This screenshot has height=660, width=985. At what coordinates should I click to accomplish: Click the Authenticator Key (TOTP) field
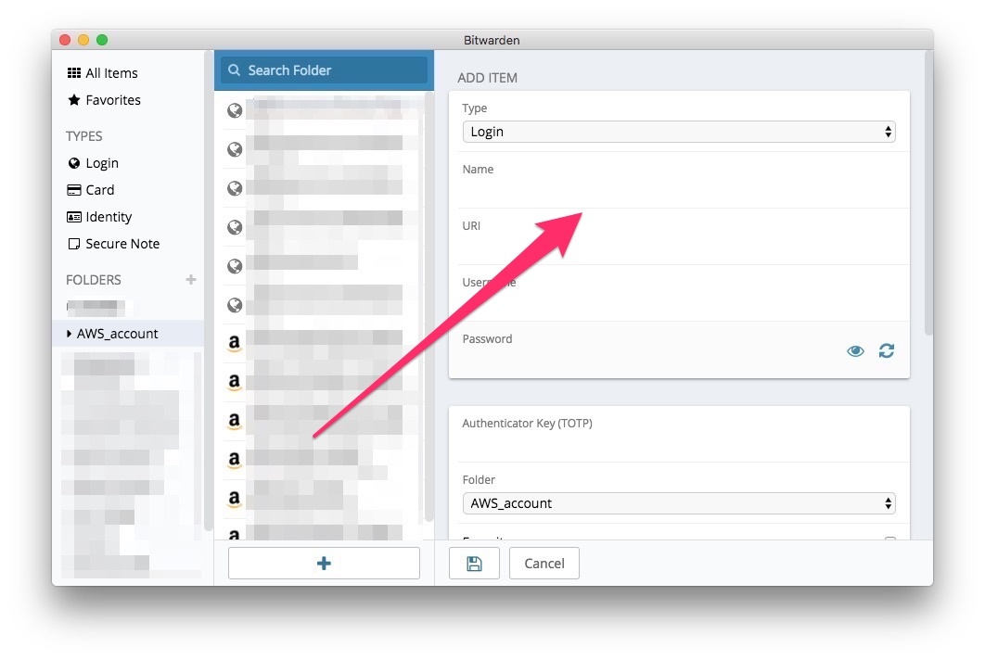click(x=678, y=445)
